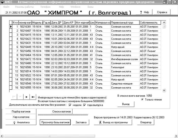Open the Режимы работы menu
Image resolution: width=178 pixels, height=138 pixels.
coord(24,7)
